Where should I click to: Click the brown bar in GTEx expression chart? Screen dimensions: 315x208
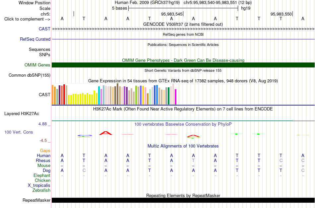(117, 94)
